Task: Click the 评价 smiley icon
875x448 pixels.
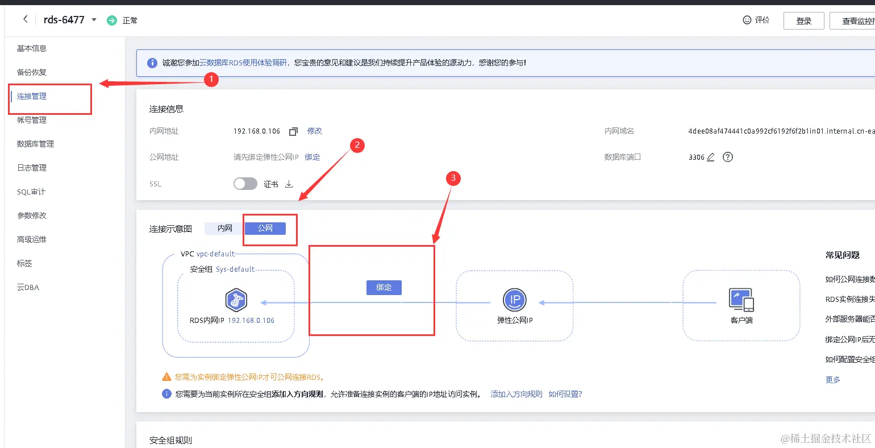Action: click(x=747, y=20)
